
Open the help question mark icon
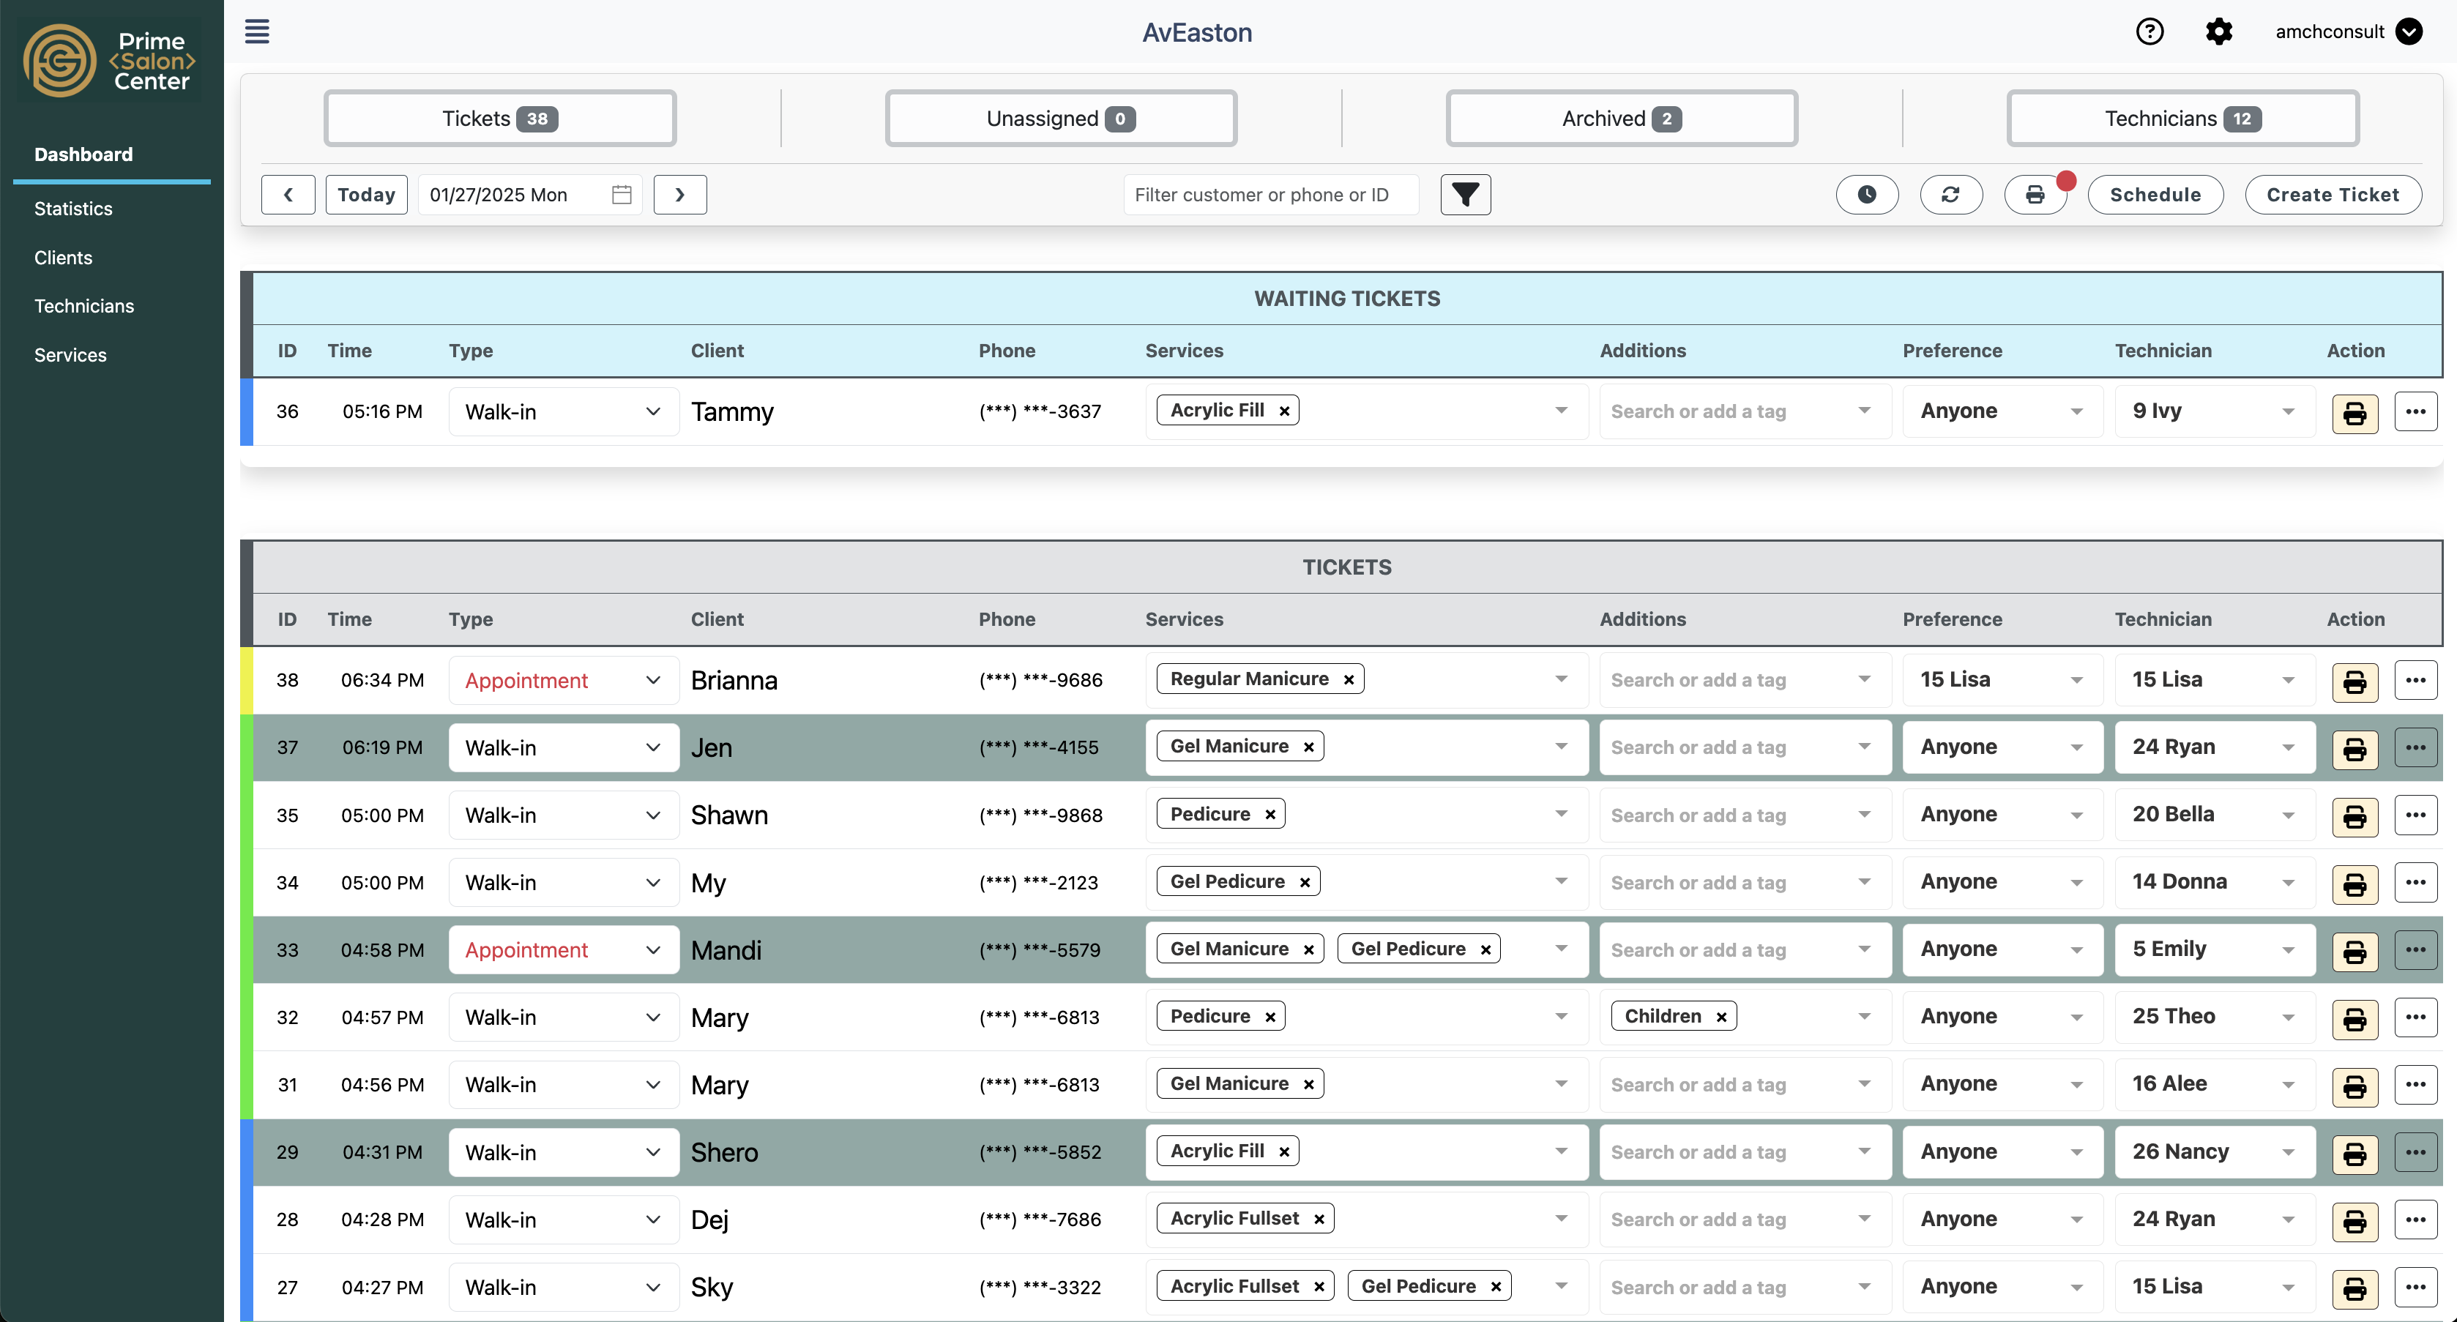pyautogui.click(x=2149, y=31)
